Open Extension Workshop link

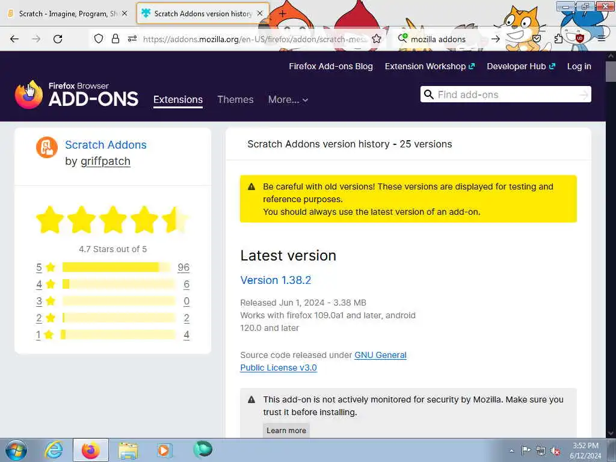[430, 66]
